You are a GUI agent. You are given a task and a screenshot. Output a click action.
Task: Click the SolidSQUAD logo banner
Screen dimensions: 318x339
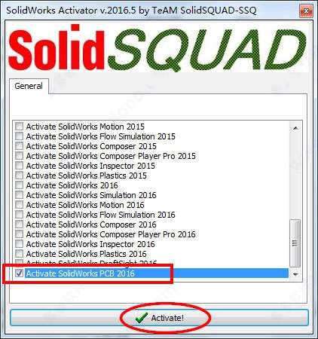pos(158,47)
